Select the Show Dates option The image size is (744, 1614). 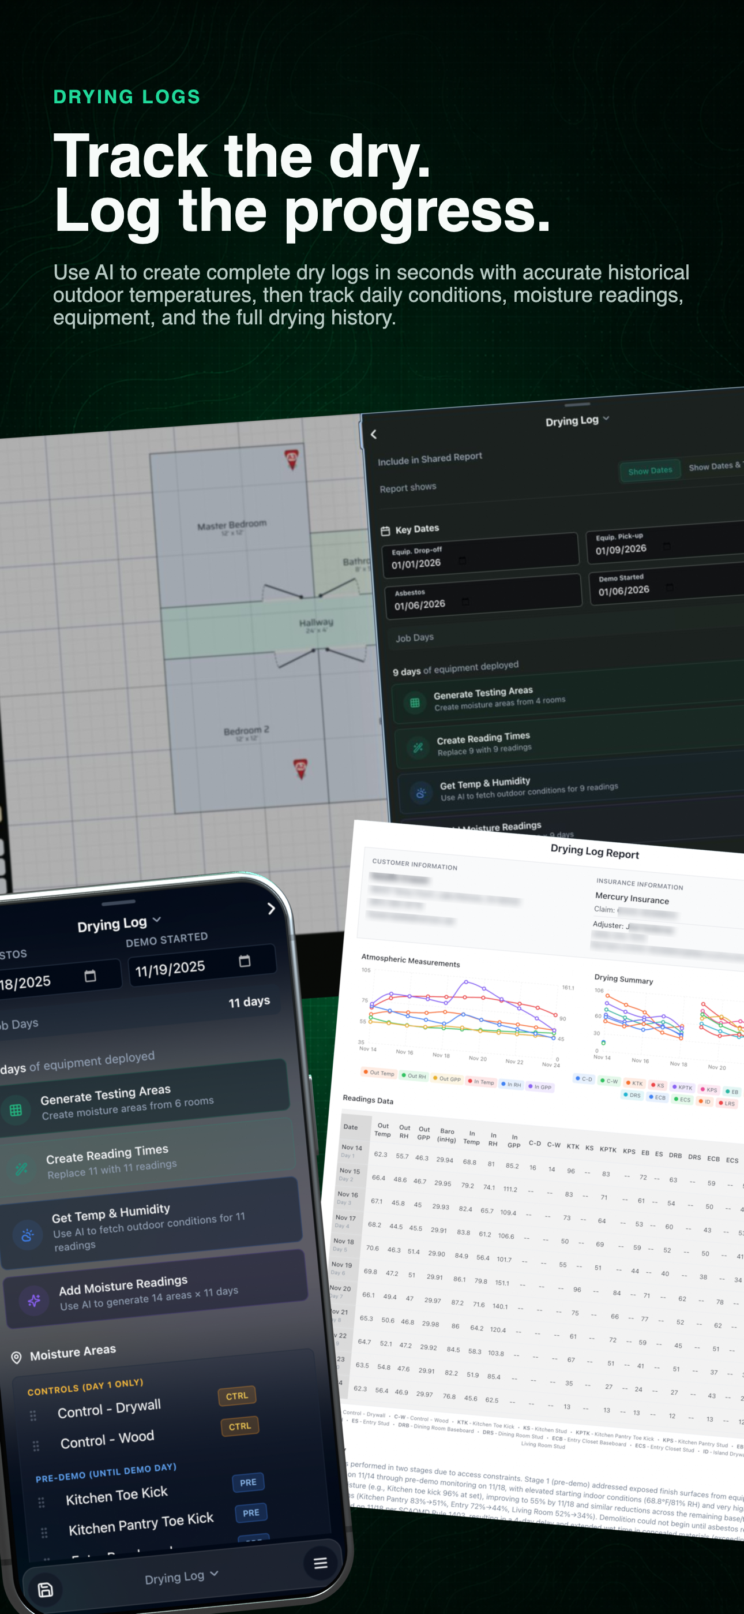coord(650,470)
